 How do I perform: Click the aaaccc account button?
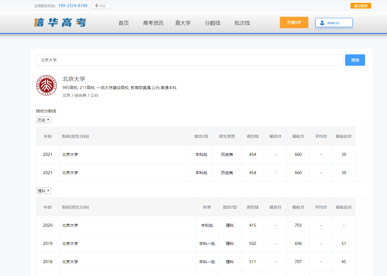[334, 22]
